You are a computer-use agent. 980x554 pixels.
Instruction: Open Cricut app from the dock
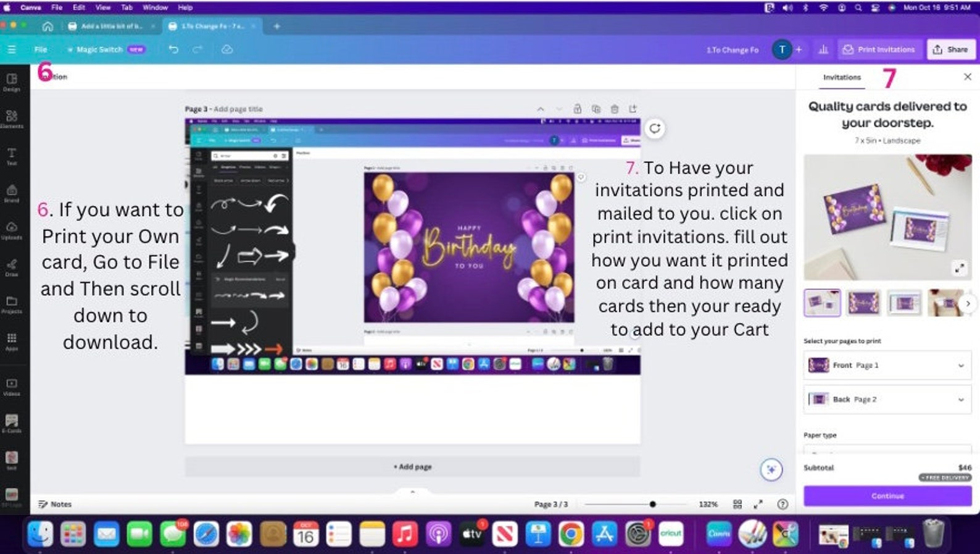pyautogui.click(x=671, y=534)
